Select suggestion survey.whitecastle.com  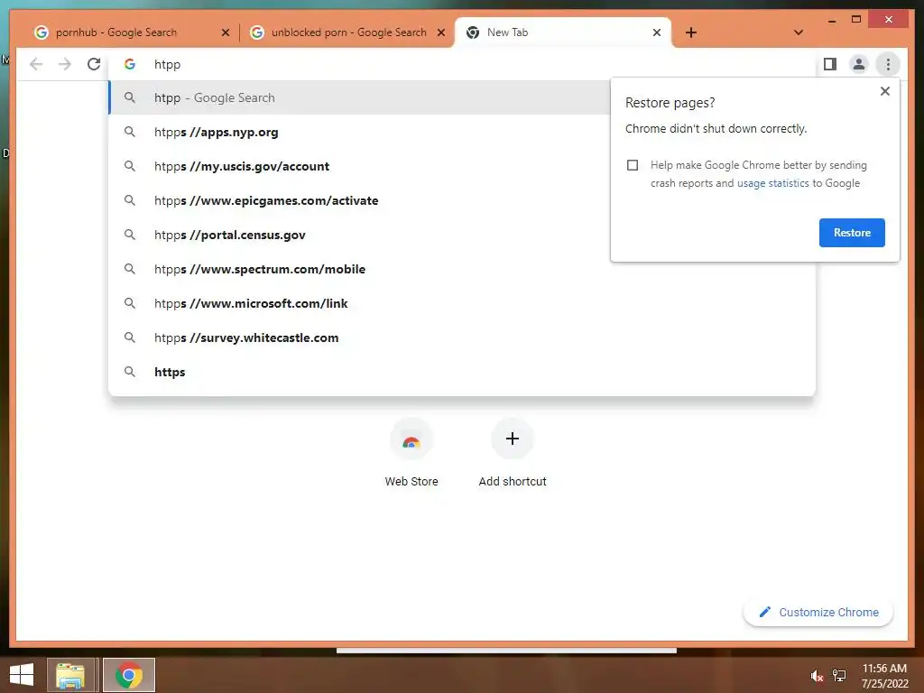click(462, 337)
